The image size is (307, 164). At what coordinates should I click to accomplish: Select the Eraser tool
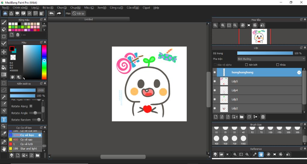[4, 29]
